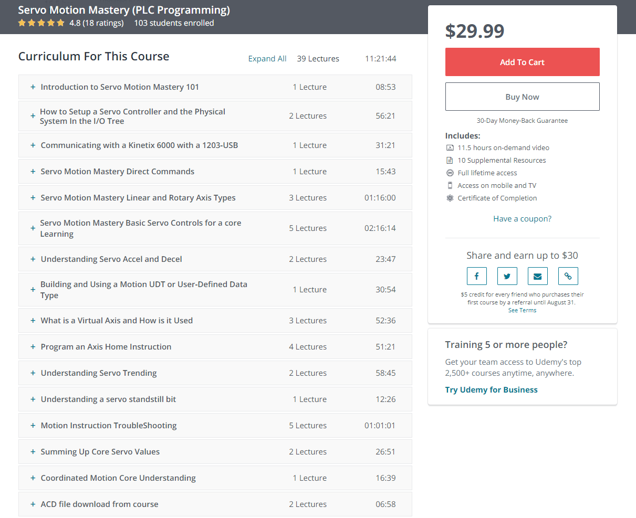
Task: Expand ACD file download from course section
Action: point(215,504)
